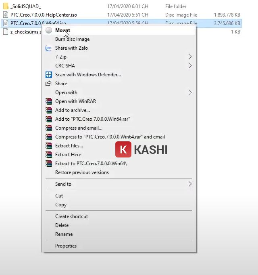258x275 pixels.
Task: Select Extract Here
Action: click(x=119, y=155)
